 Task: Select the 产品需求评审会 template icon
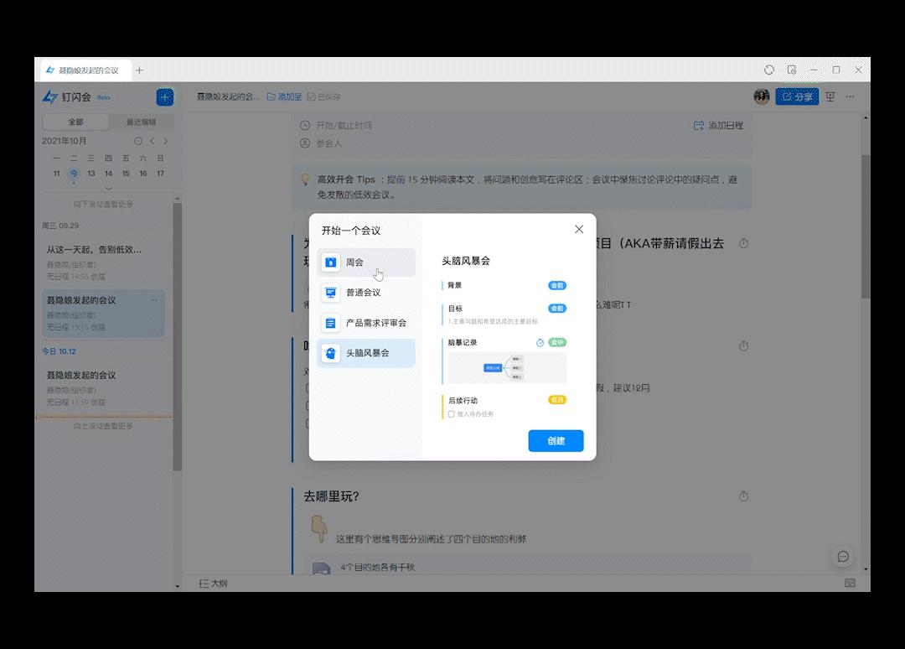330,323
